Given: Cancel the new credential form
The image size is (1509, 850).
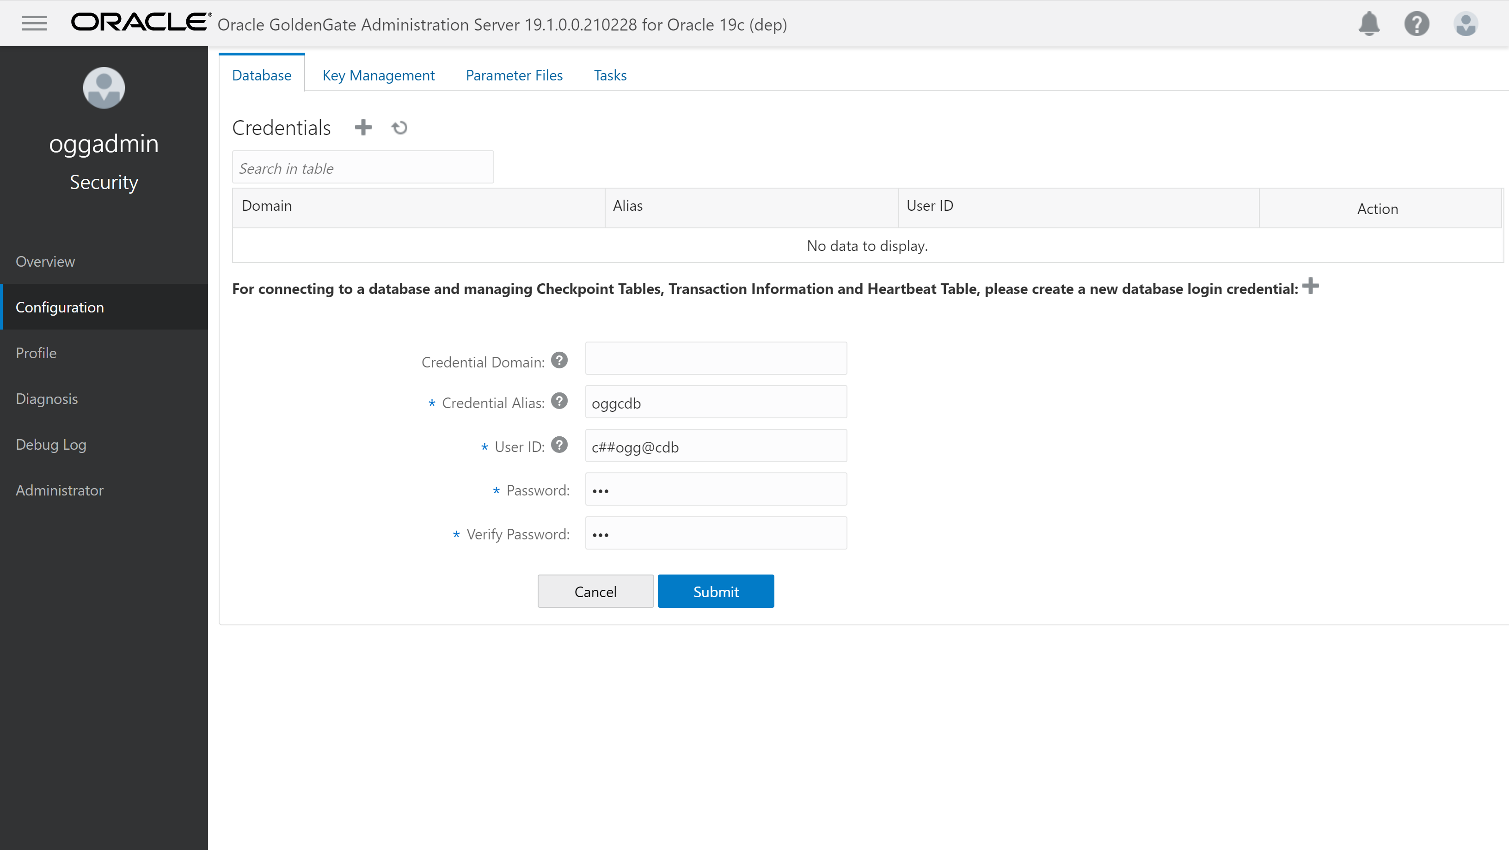Looking at the screenshot, I should (595, 591).
